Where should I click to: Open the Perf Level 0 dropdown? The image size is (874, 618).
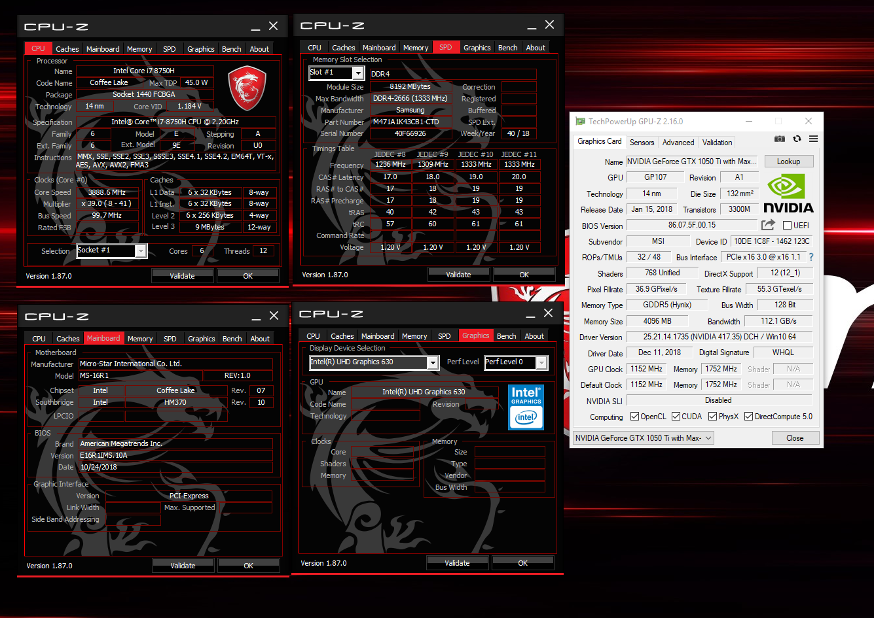click(x=515, y=362)
